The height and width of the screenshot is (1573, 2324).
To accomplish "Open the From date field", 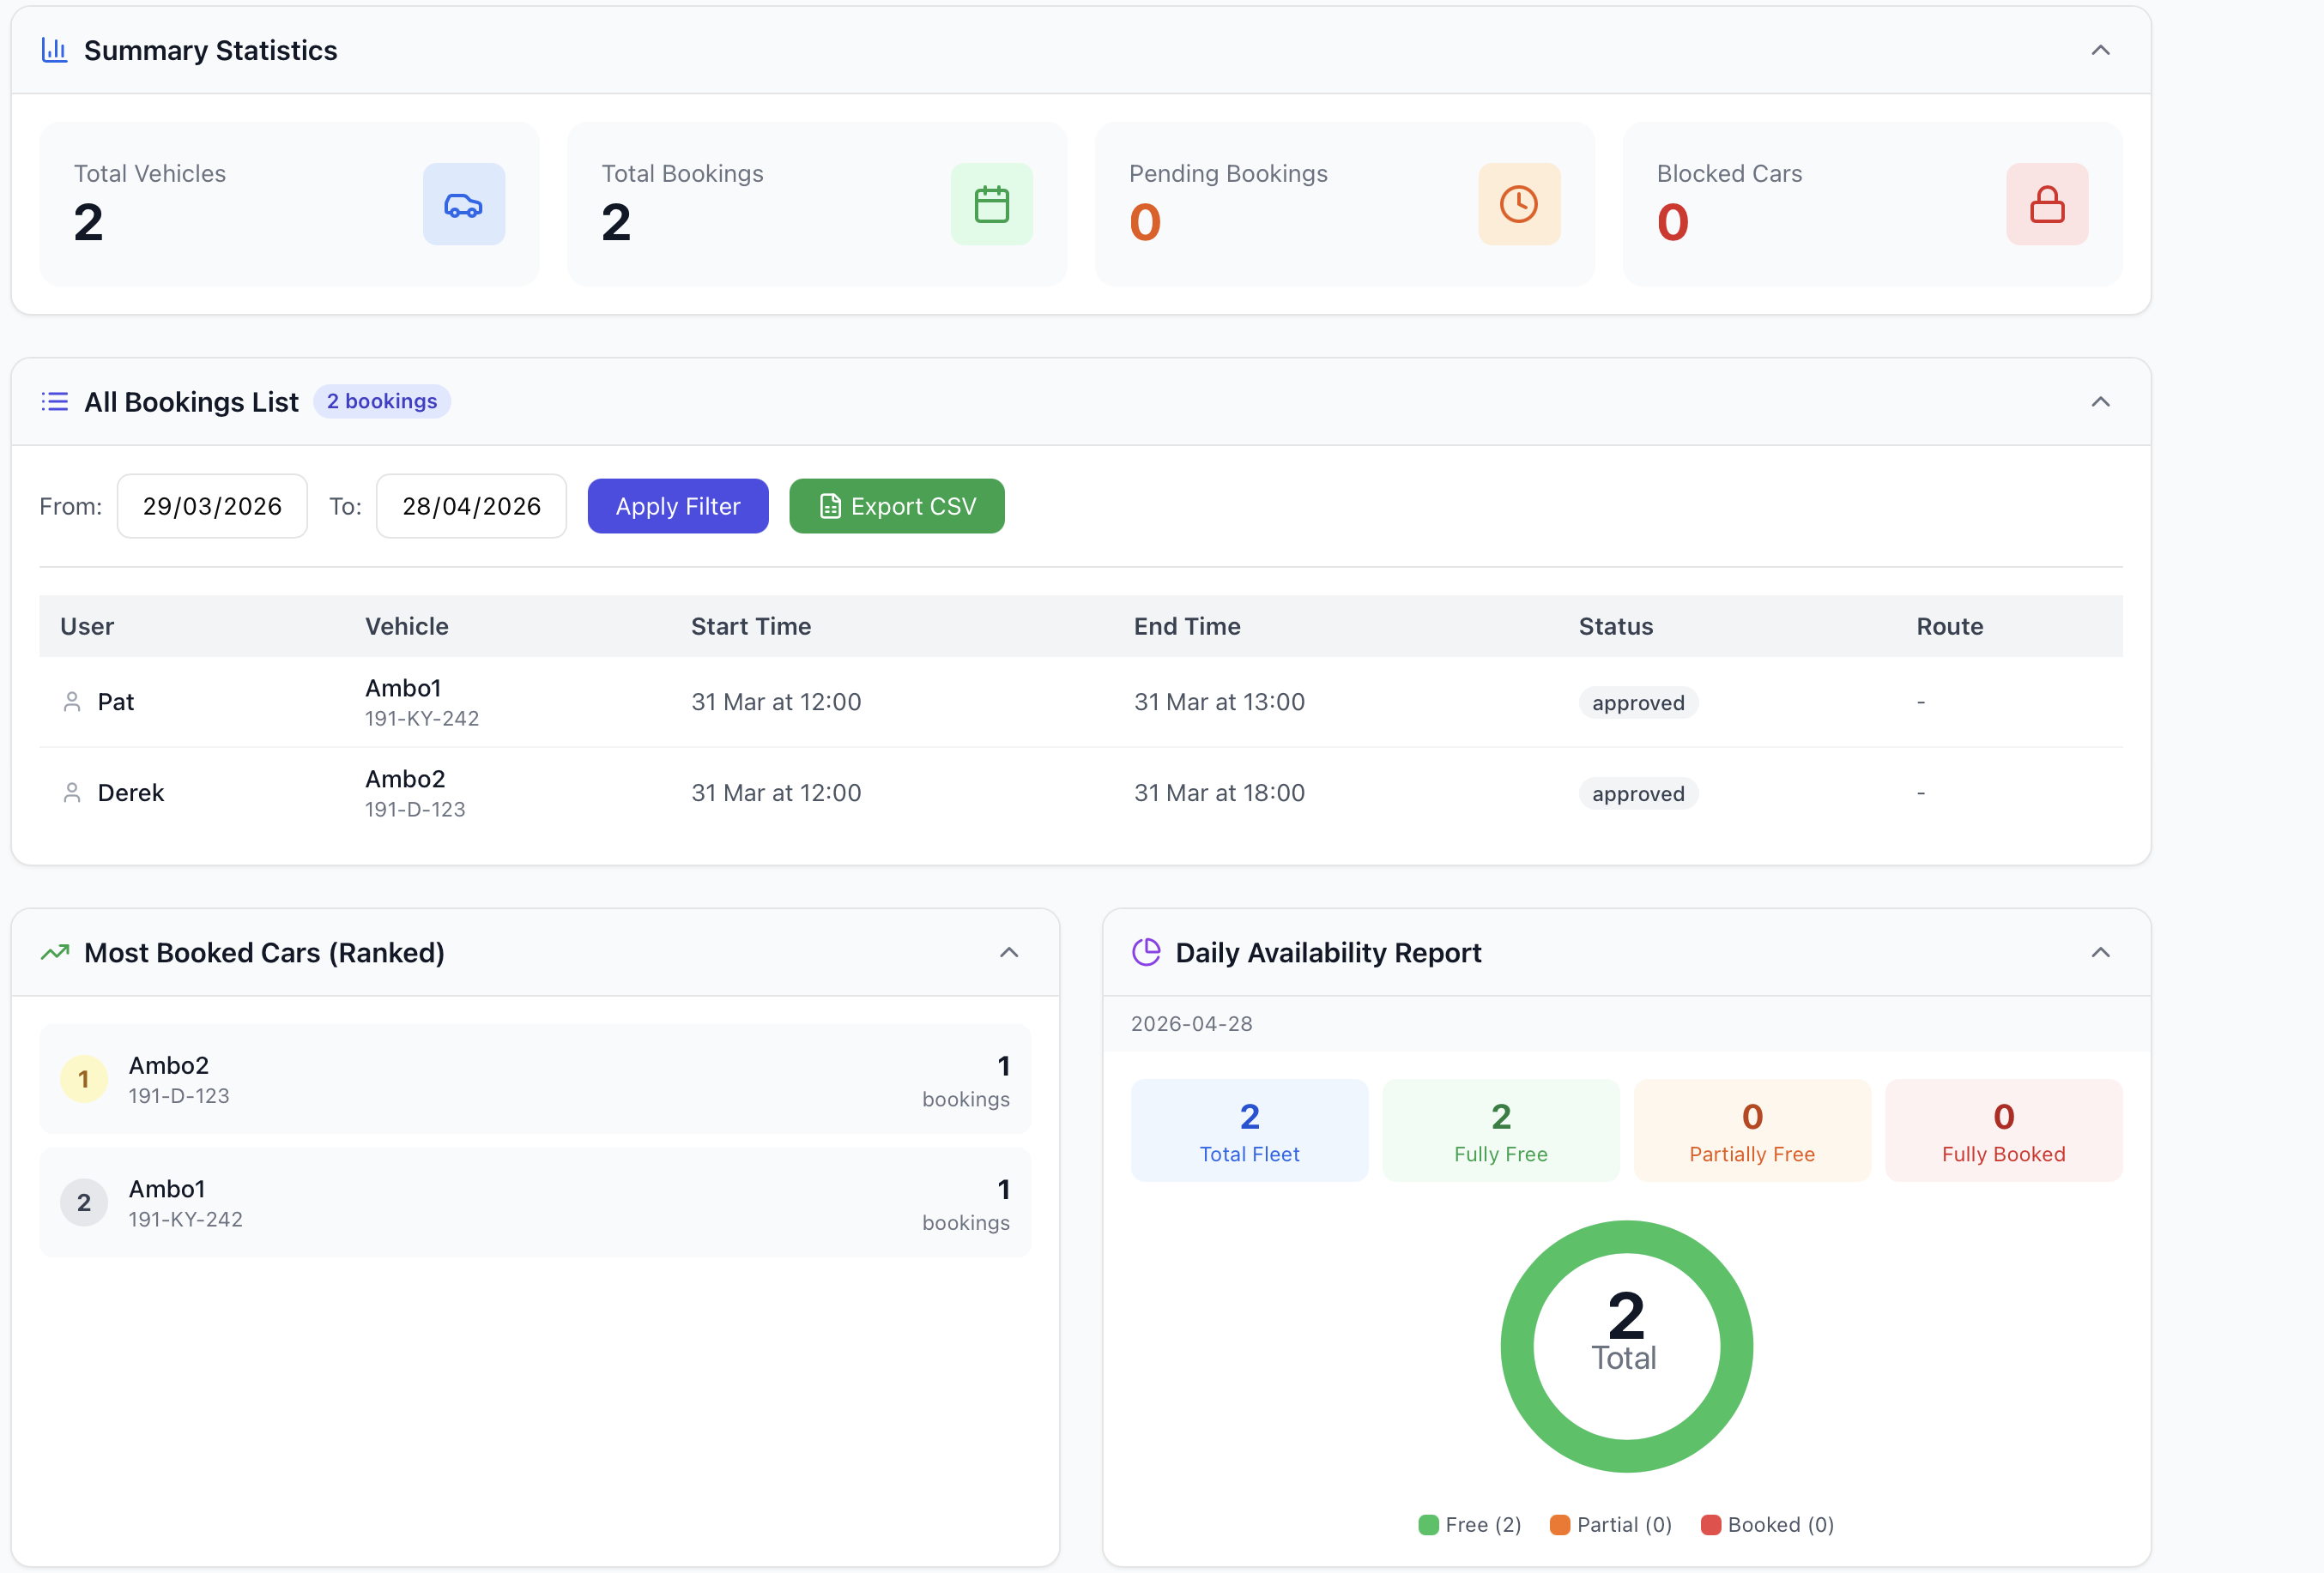I will click(212, 507).
